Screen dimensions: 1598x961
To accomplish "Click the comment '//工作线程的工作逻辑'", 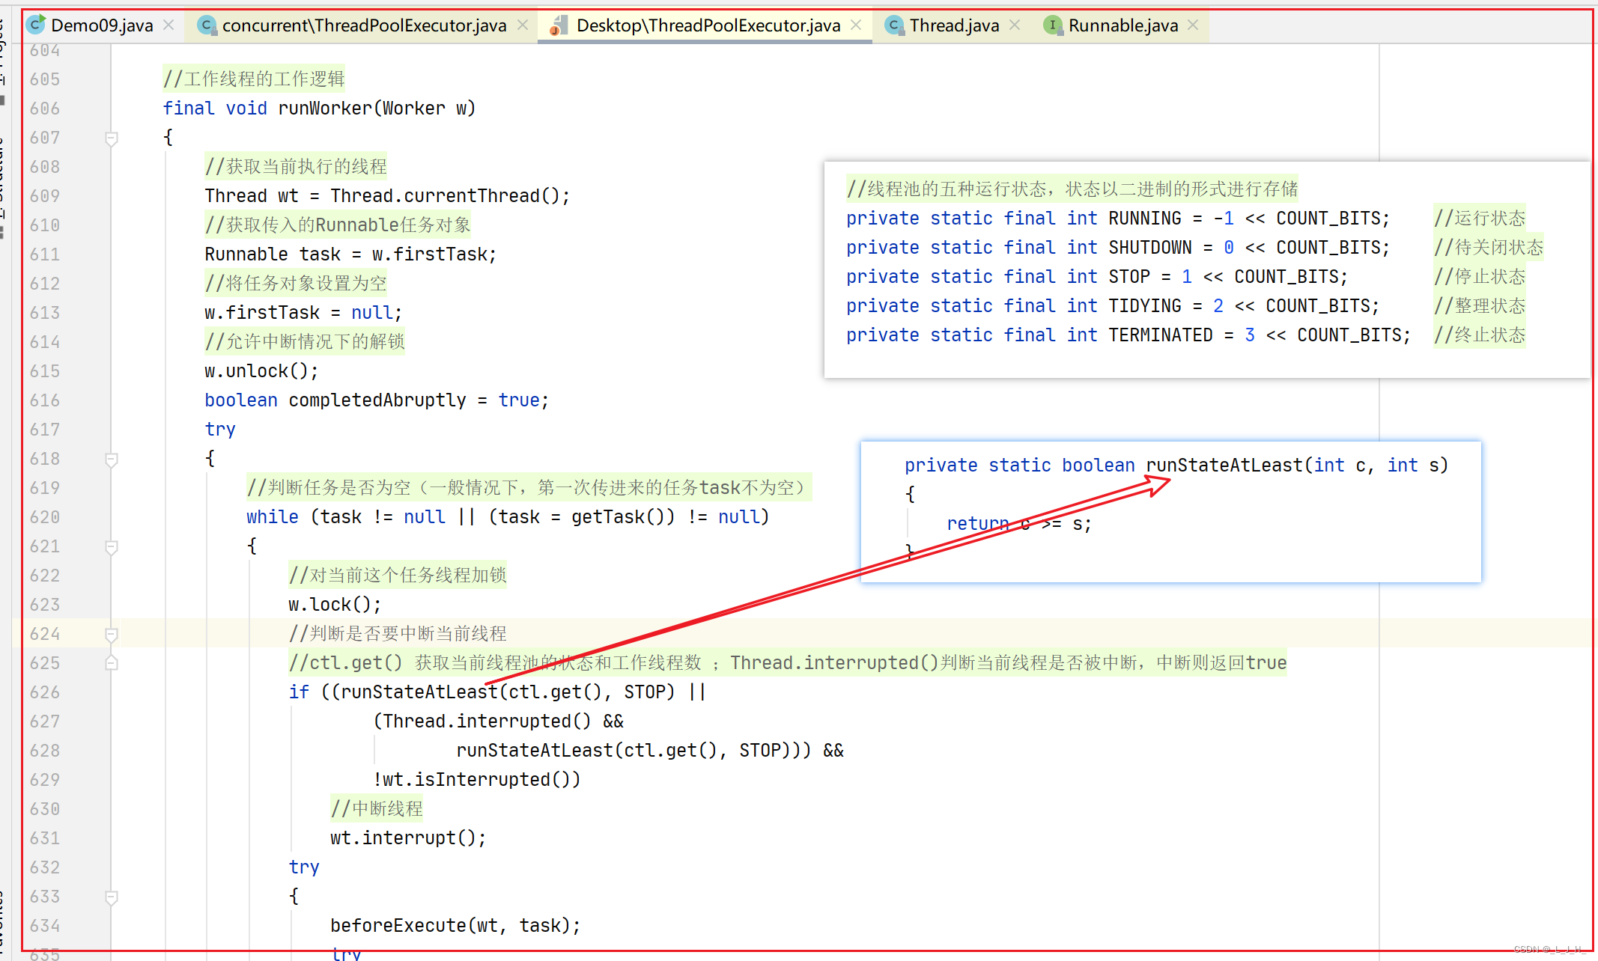I will [254, 79].
